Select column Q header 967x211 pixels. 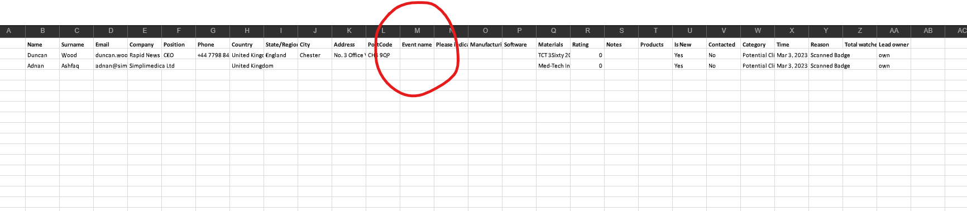(553, 31)
